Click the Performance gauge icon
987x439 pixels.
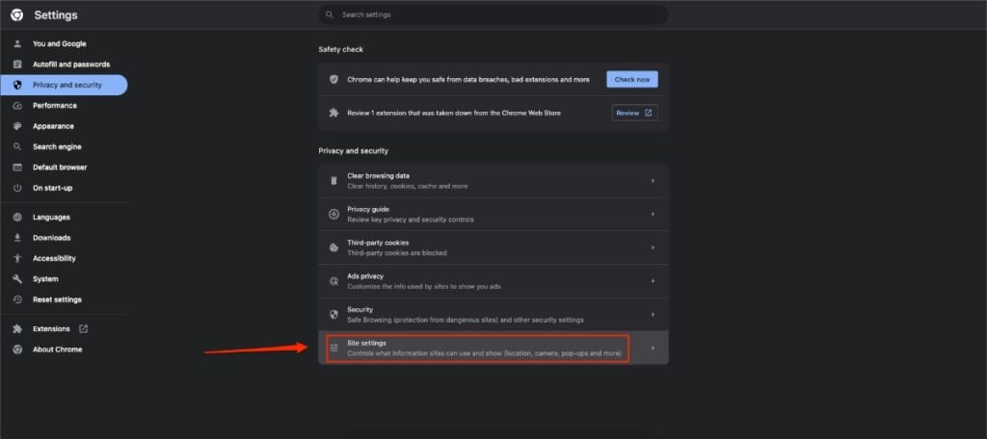[17, 106]
